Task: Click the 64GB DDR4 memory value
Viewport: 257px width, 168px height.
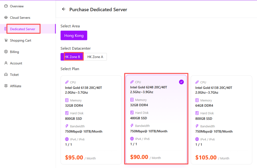Action: (x=204, y=106)
